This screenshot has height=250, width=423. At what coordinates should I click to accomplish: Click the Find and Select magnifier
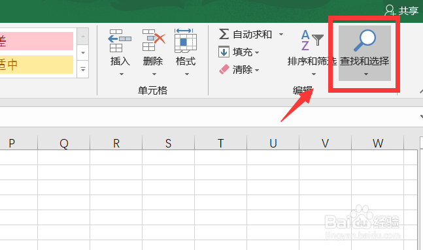click(365, 40)
